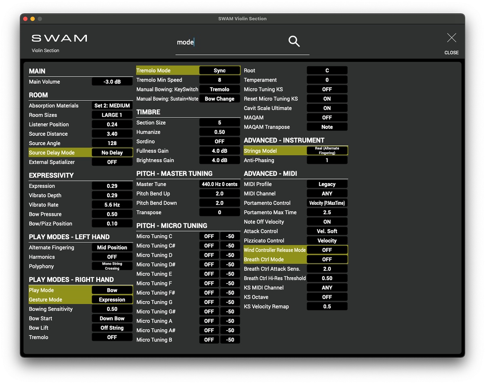
Task: Toggle the MAQAM OFF value
Action: [x=327, y=118]
